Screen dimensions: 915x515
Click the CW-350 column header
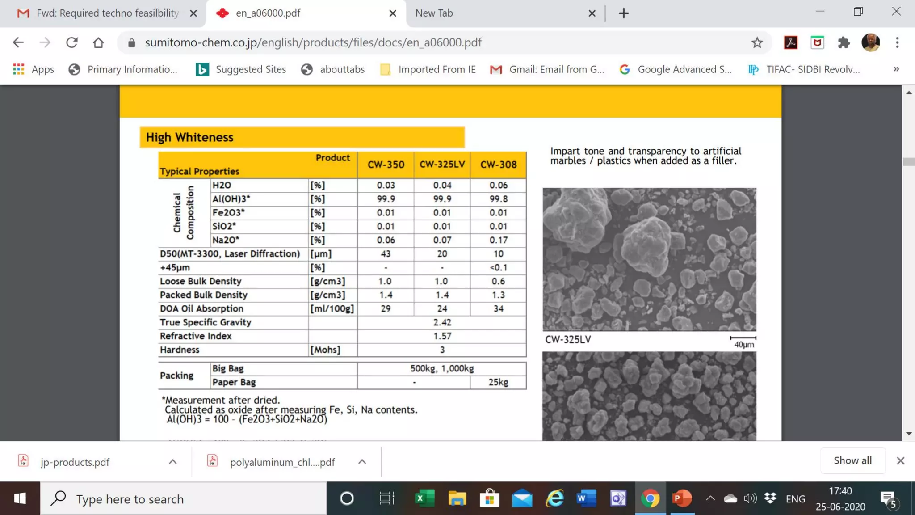(x=386, y=165)
